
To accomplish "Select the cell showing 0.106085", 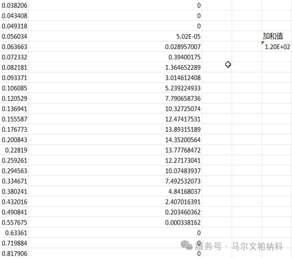I will tap(14, 88).
